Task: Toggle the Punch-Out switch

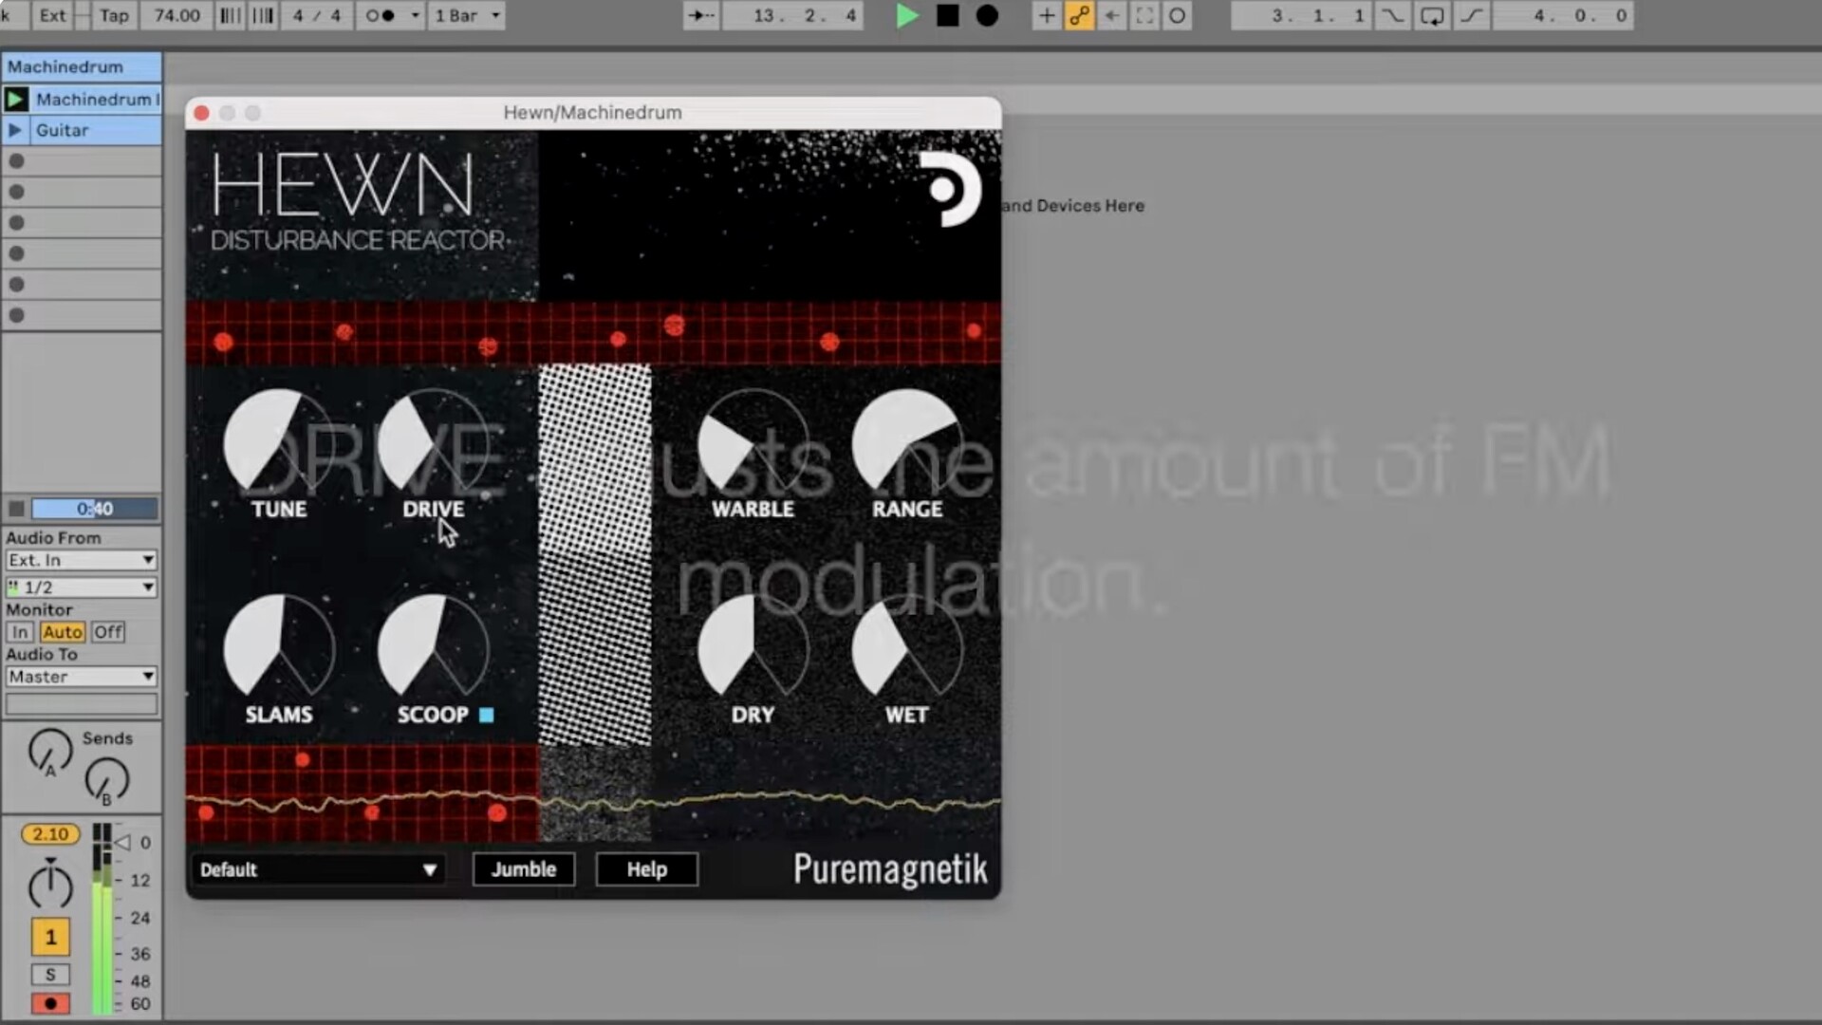Action: 1472,15
